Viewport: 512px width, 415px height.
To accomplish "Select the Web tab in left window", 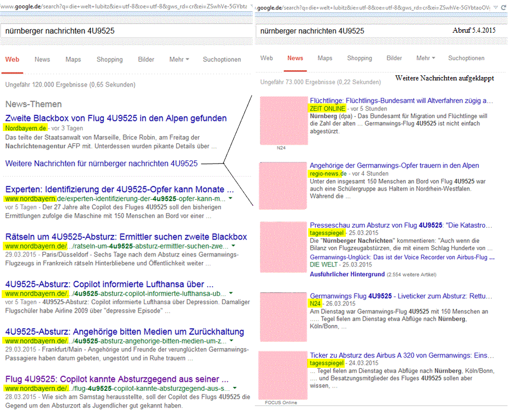I will pyautogui.click(x=12, y=60).
